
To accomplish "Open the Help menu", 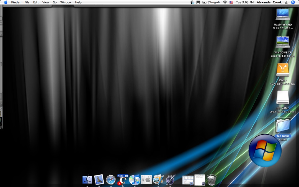I will (x=78, y=2).
